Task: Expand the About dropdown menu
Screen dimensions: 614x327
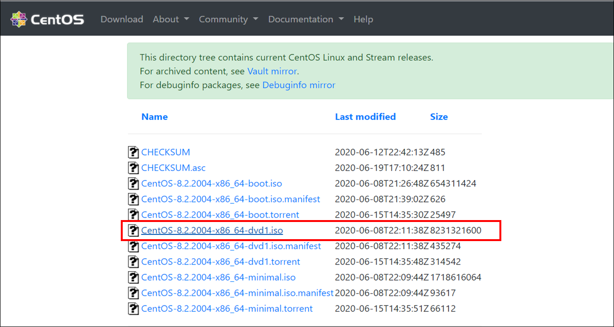Action: (x=171, y=20)
